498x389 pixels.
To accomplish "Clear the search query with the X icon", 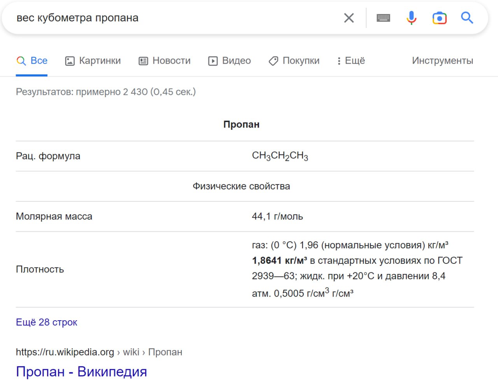I will (349, 18).
